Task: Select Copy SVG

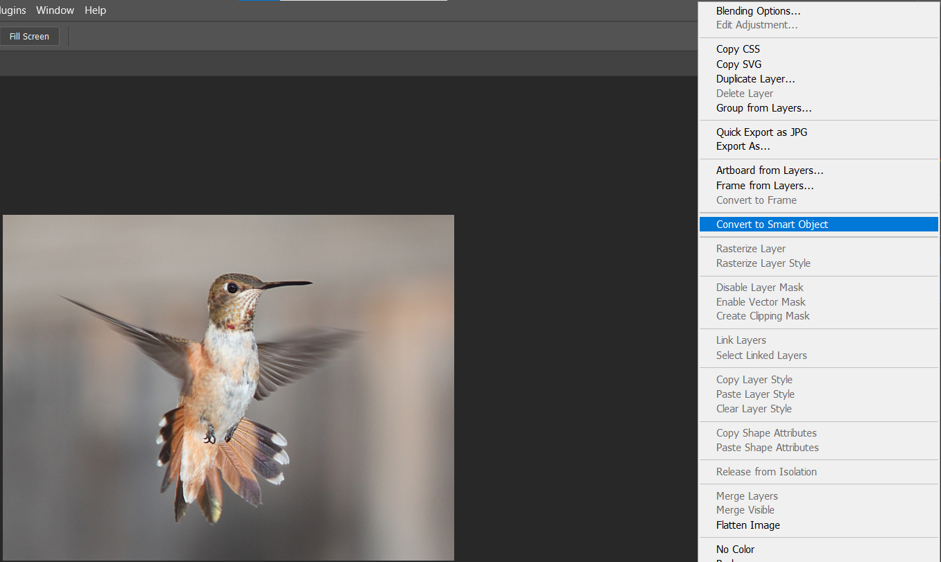Action: tap(738, 64)
